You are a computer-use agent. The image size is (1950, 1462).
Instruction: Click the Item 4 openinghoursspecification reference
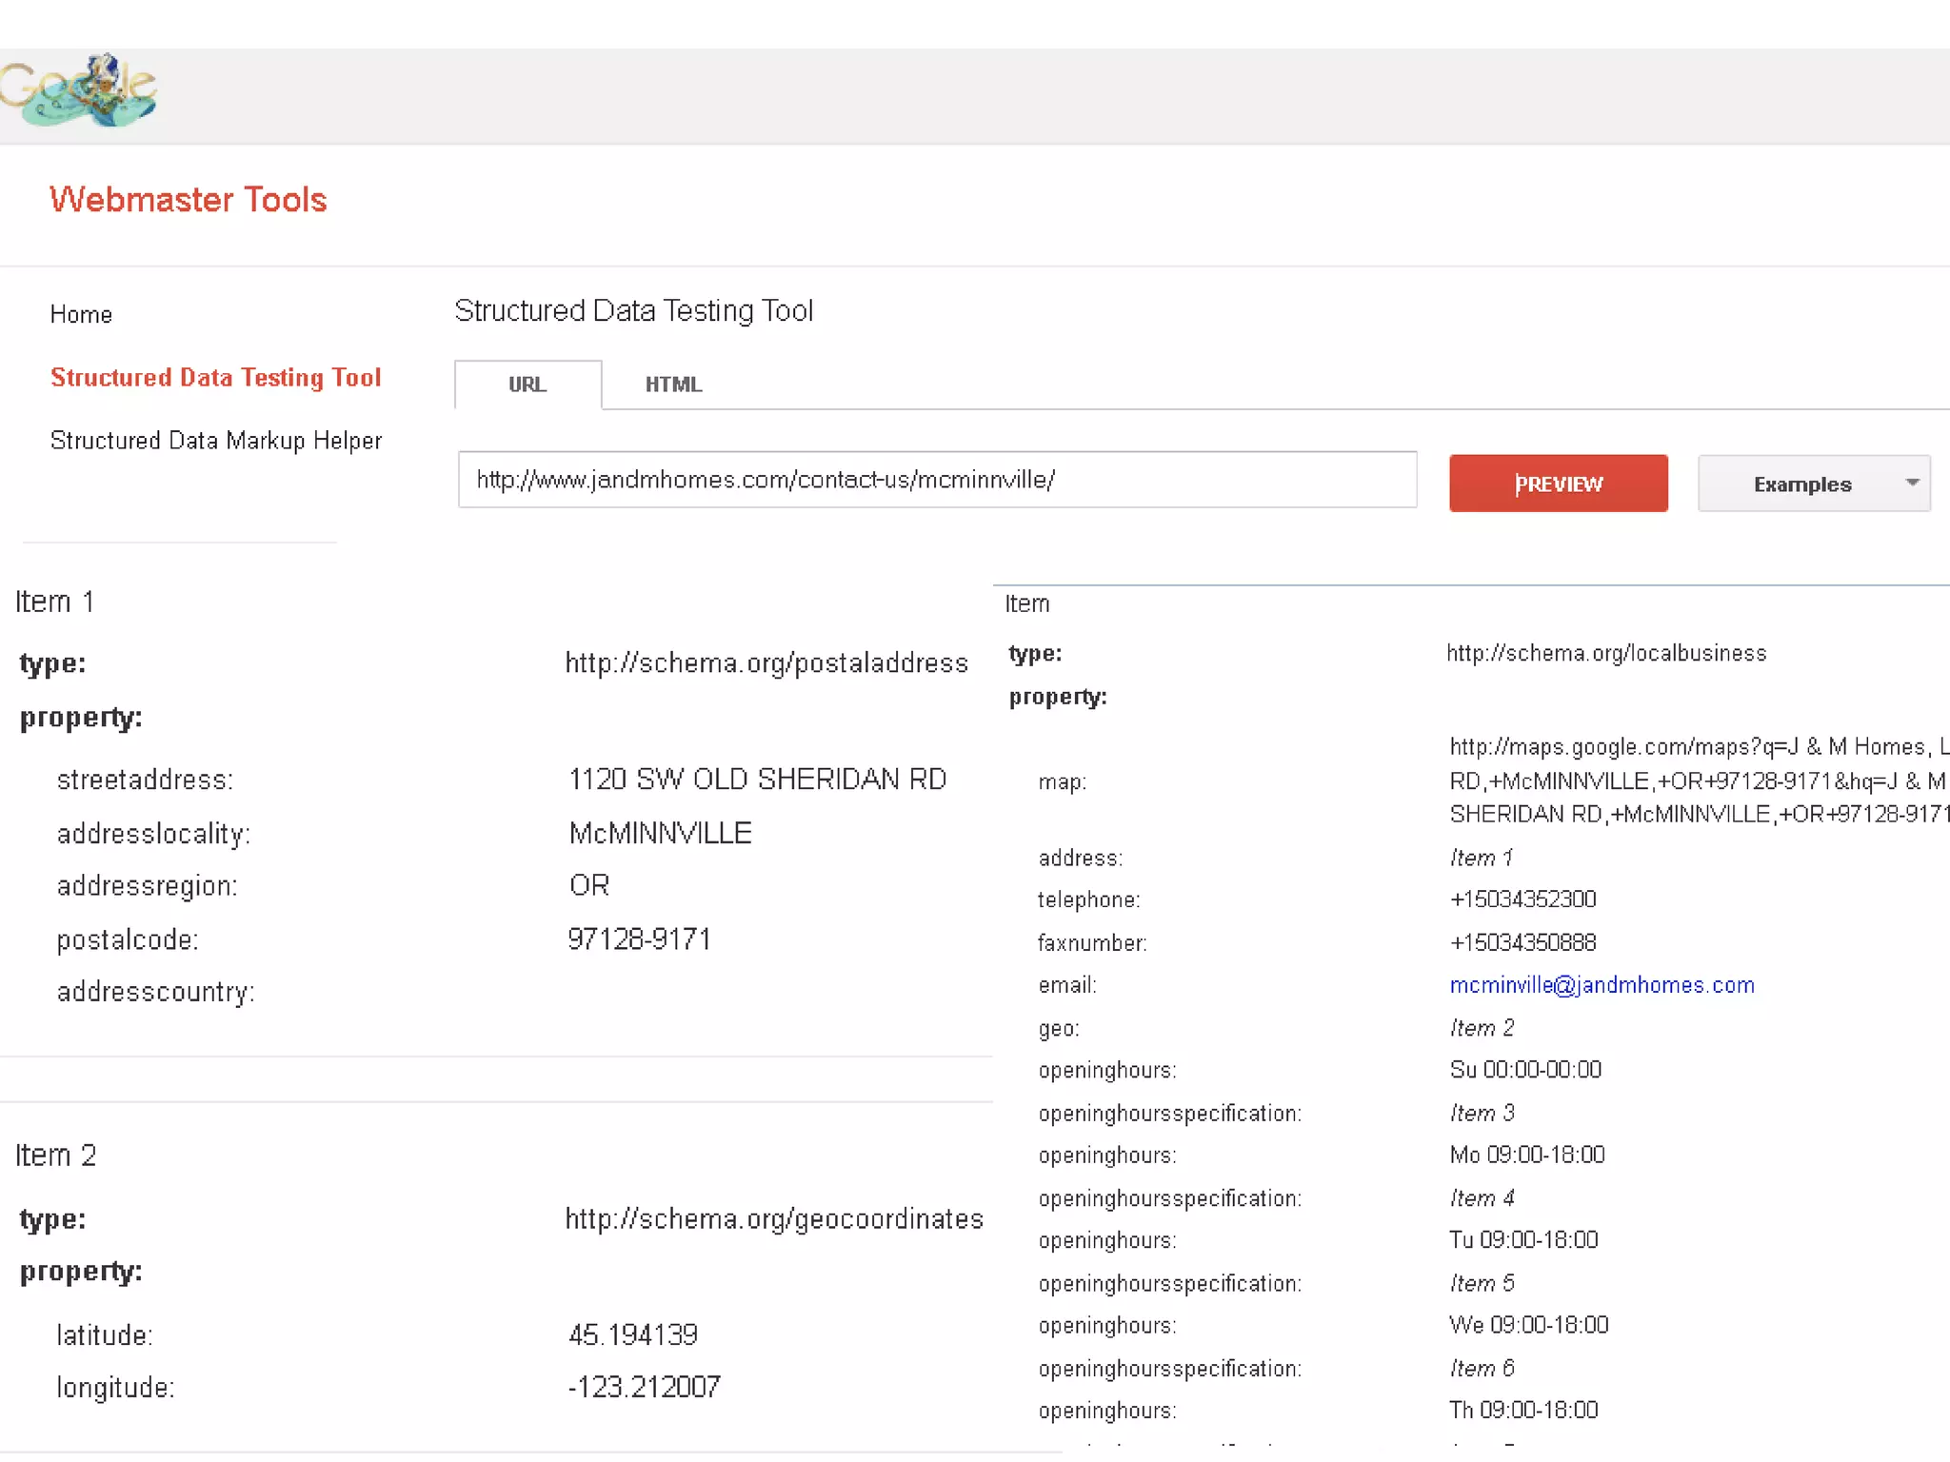tap(1482, 1197)
